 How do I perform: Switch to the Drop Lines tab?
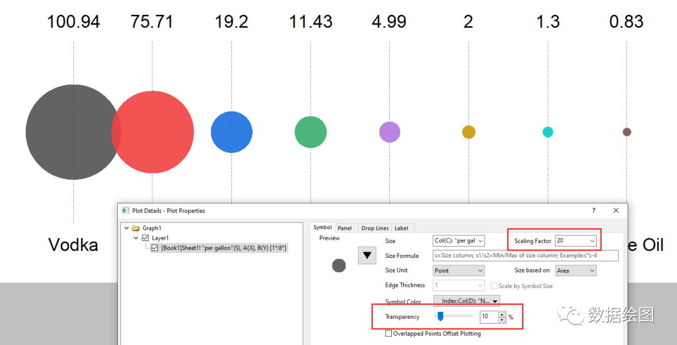coord(375,228)
